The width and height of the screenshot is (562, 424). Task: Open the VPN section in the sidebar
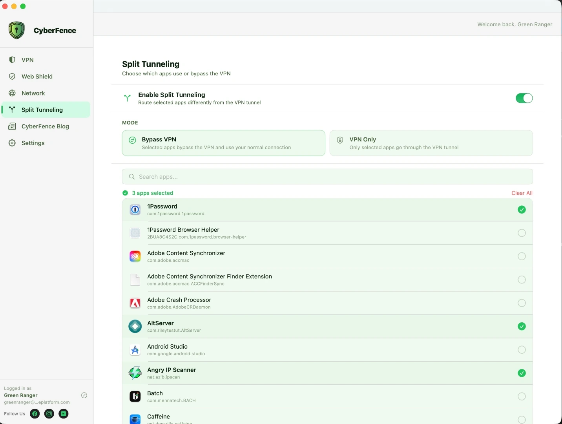pos(46,60)
